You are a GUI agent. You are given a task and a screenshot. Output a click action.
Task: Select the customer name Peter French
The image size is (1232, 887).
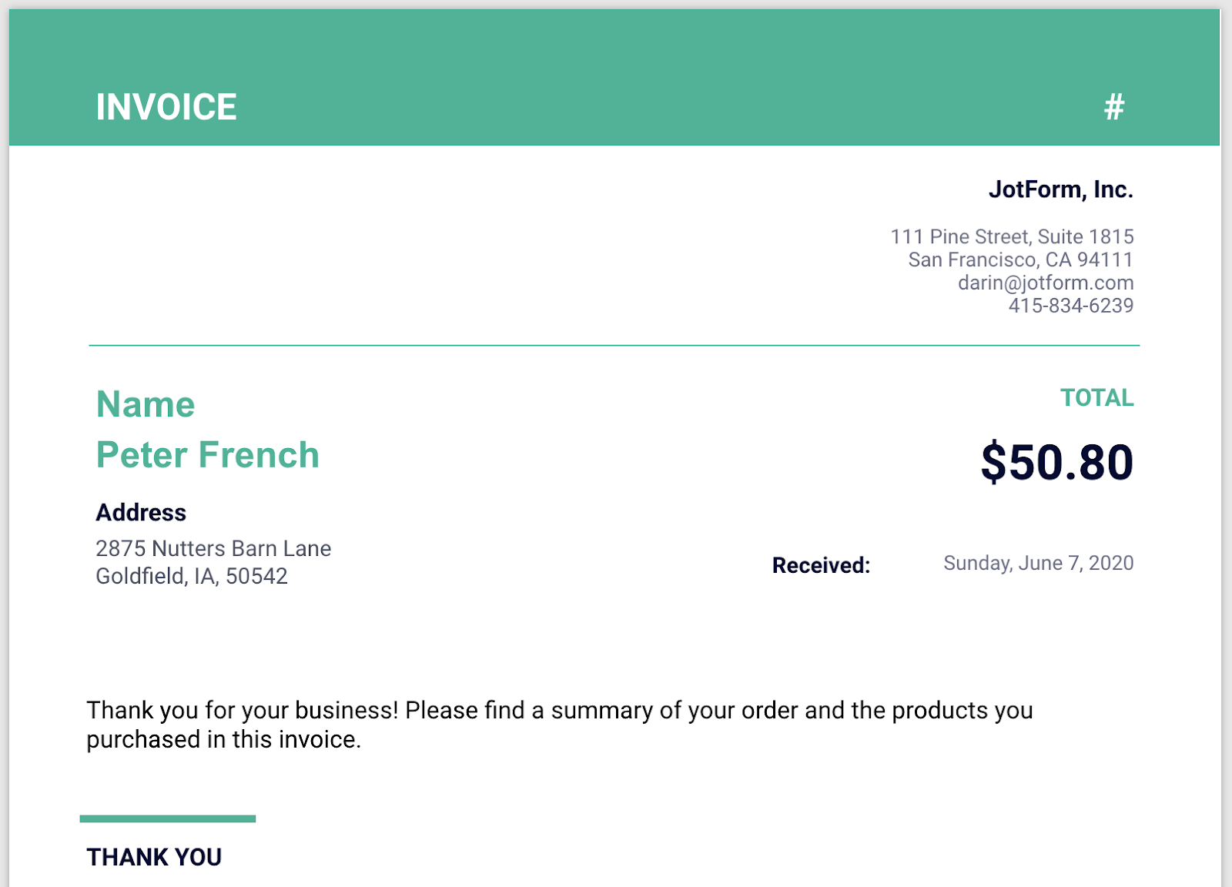(207, 455)
